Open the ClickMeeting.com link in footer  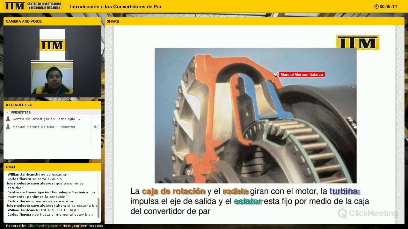[x=43, y=226]
